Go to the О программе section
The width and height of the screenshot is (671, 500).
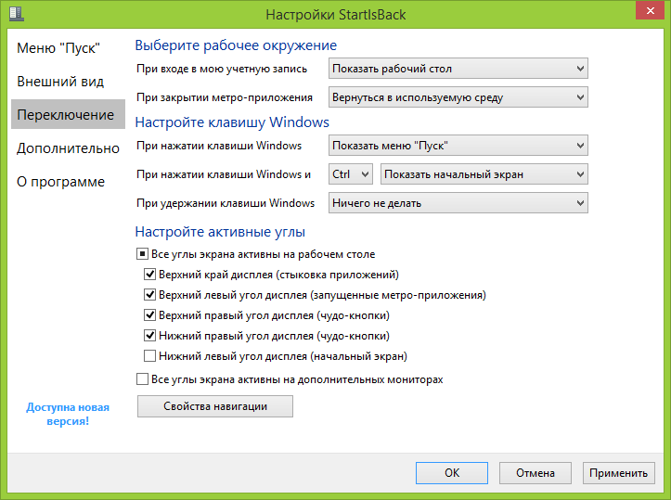(x=60, y=181)
